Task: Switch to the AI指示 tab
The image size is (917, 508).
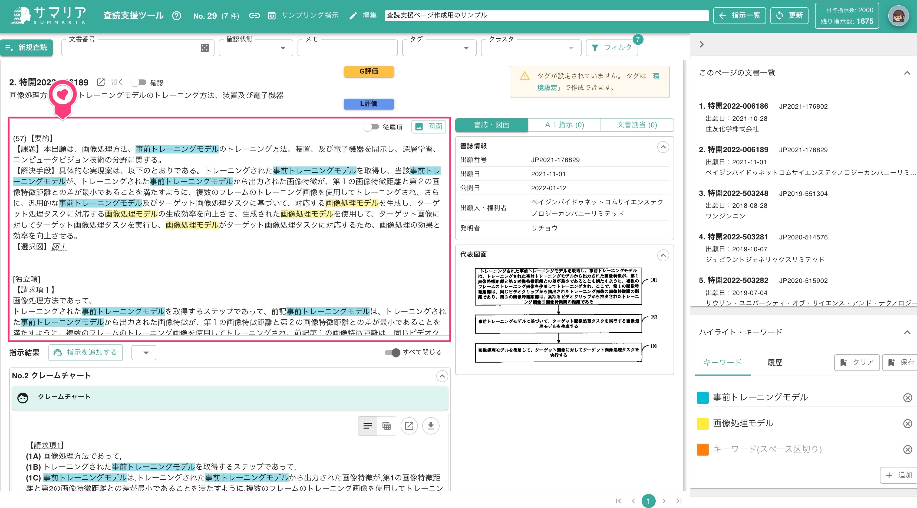Action: coord(564,125)
